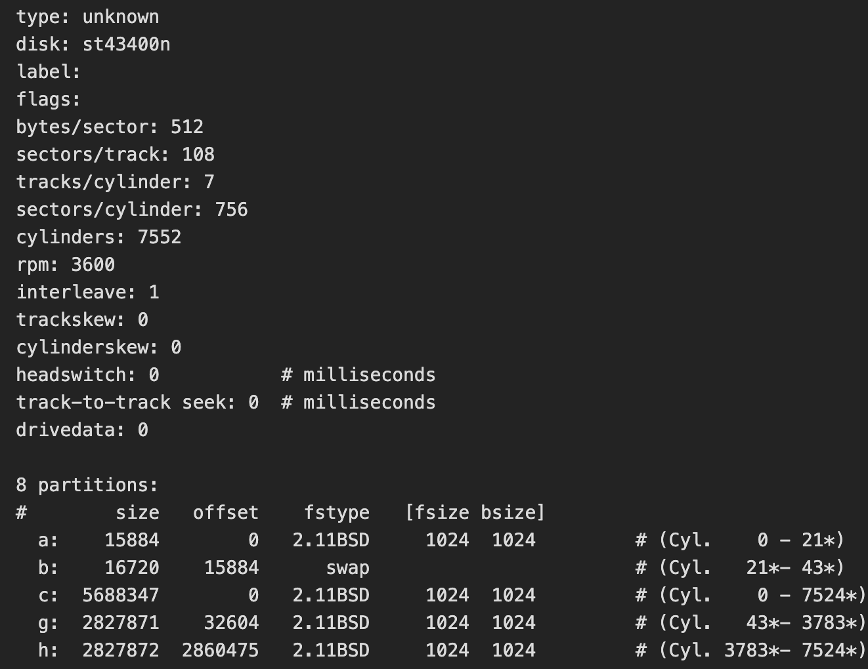
Task: Click partition a size 15884
Action: [132, 540]
